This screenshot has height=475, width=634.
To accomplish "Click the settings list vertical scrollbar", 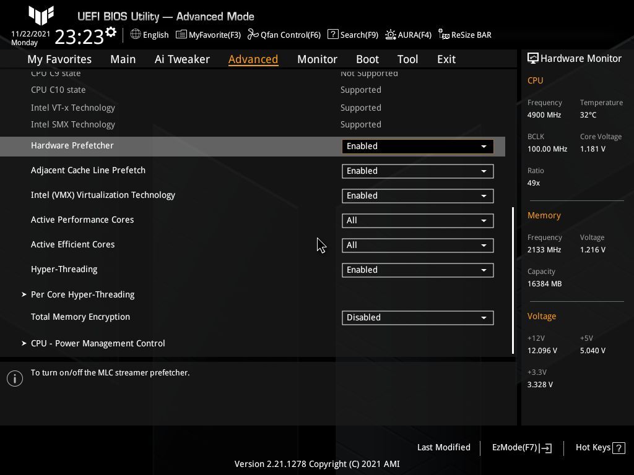I will [513, 280].
